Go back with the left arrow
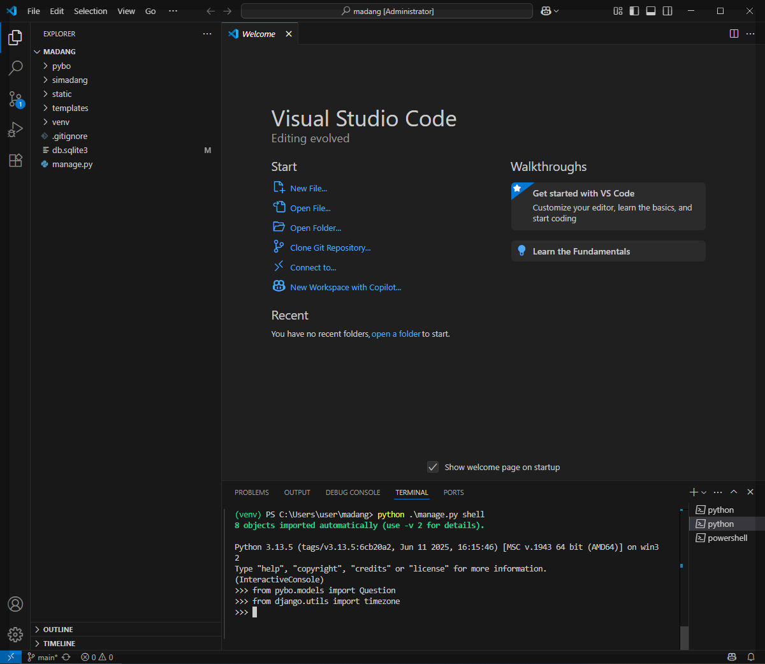765x664 pixels. point(210,11)
